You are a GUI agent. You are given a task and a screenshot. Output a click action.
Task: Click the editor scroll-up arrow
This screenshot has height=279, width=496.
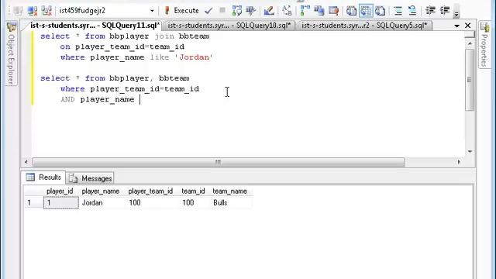click(470, 43)
